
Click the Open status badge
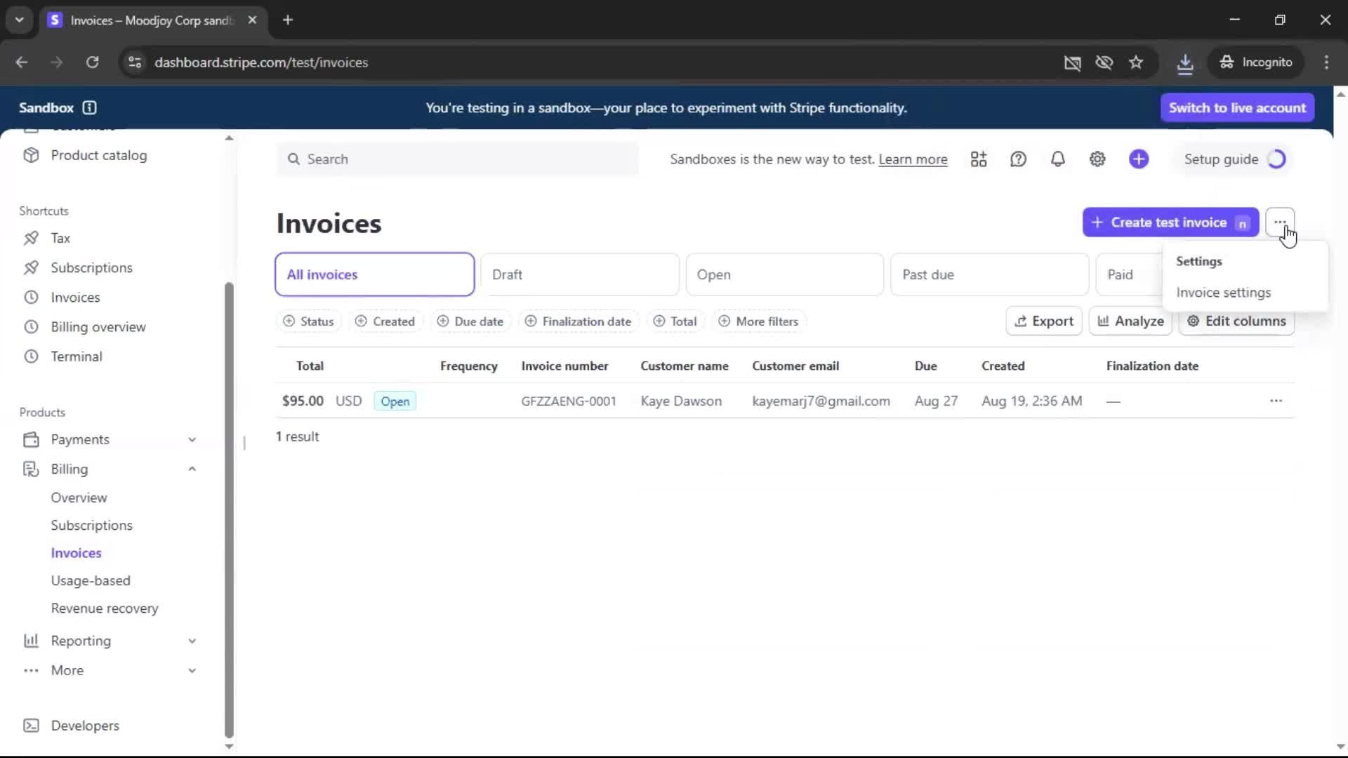tap(395, 401)
